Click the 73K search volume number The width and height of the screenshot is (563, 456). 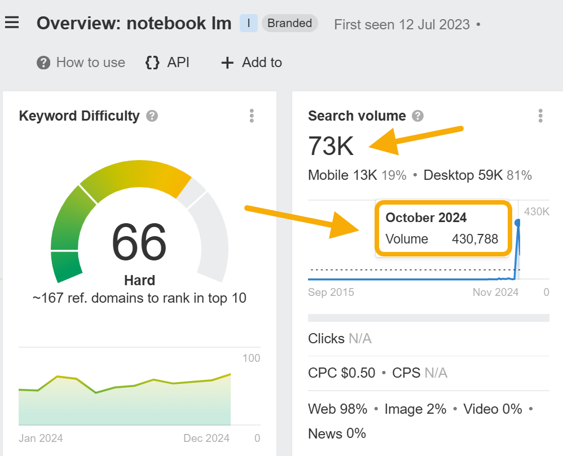tap(331, 147)
